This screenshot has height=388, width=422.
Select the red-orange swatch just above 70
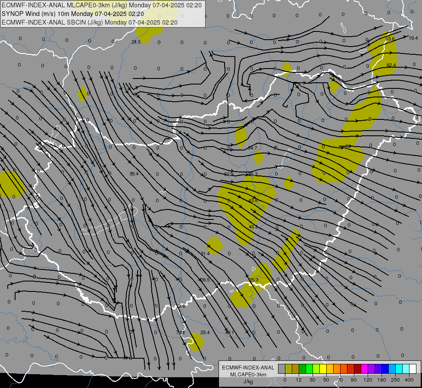coord(344,369)
